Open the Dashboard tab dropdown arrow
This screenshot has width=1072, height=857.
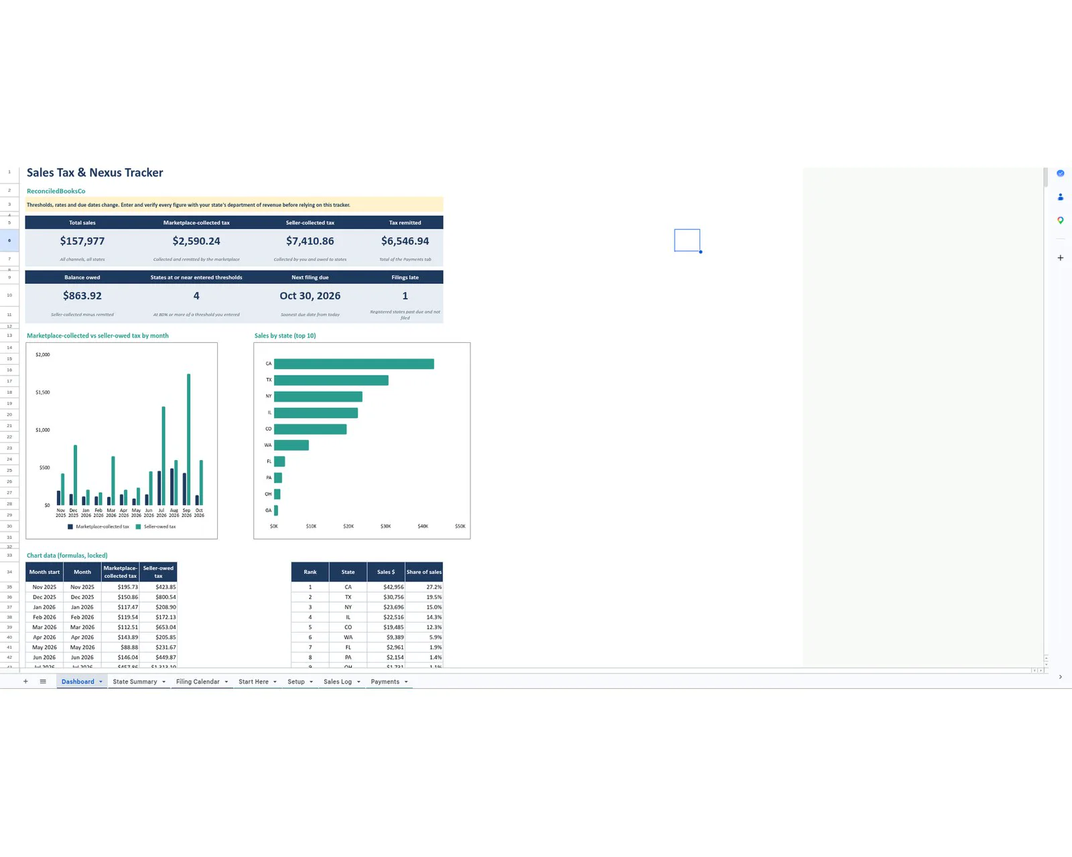pos(100,682)
